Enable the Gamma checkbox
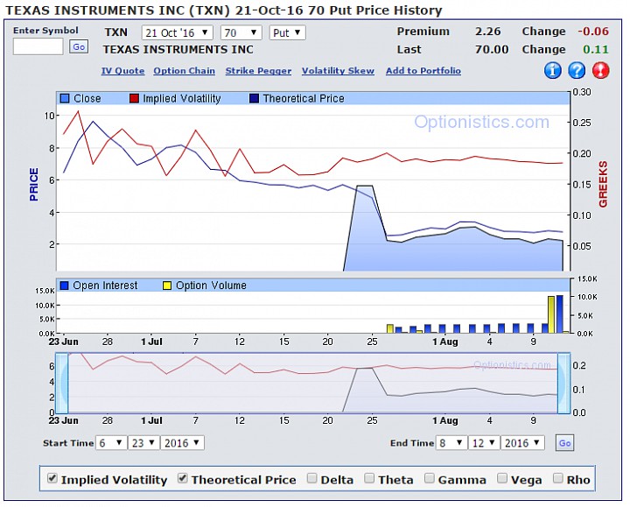630x507 pixels. click(x=430, y=478)
